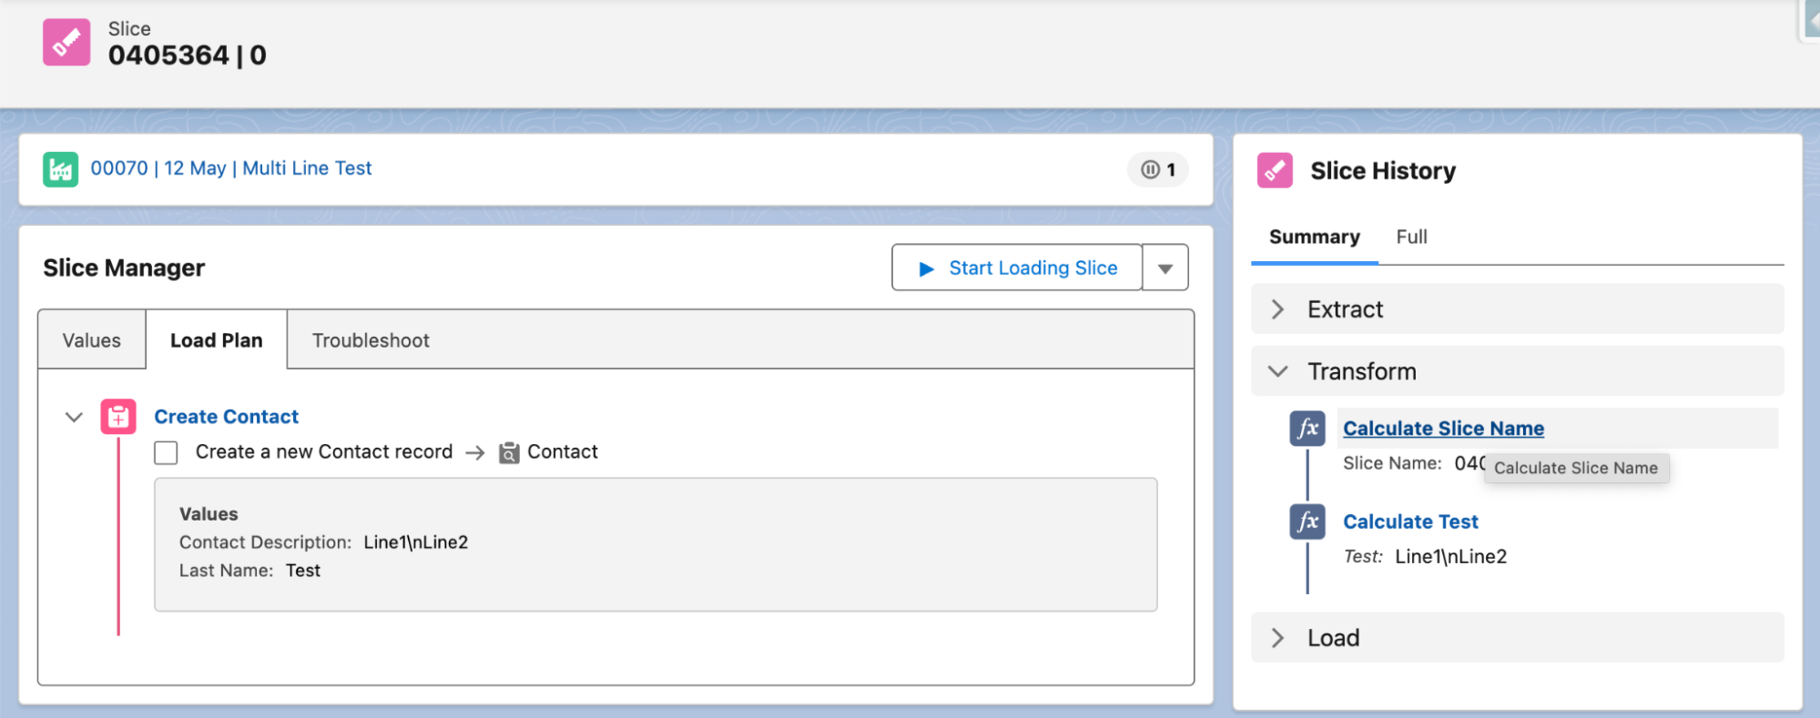Open the Troubleshoot tab
The image size is (1820, 718).
pos(370,339)
